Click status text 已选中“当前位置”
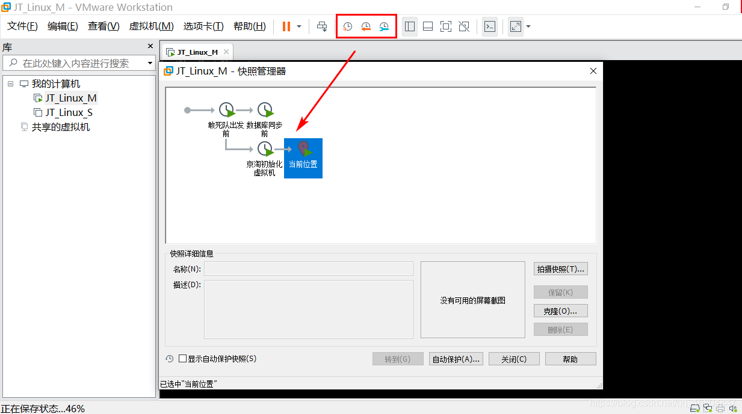The image size is (742, 414). [188, 384]
